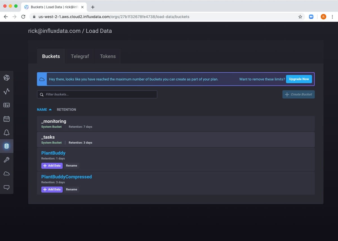The width and height of the screenshot is (338, 241).
Task: Sort buckets by the RETENTION column
Action: point(66,110)
